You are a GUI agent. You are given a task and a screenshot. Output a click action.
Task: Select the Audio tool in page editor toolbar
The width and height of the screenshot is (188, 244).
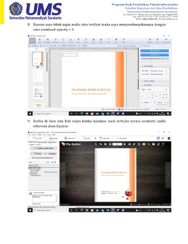[x=86, y=41]
